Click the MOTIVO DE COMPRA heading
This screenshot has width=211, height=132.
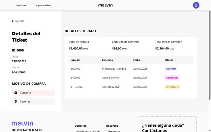click(x=29, y=83)
